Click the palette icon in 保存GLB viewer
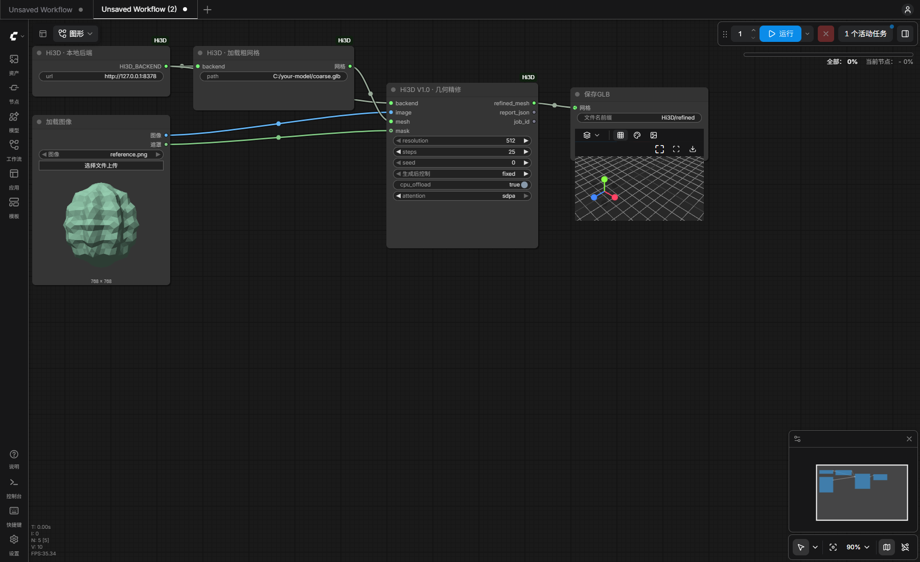Image resolution: width=920 pixels, height=562 pixels. [637, 135]
